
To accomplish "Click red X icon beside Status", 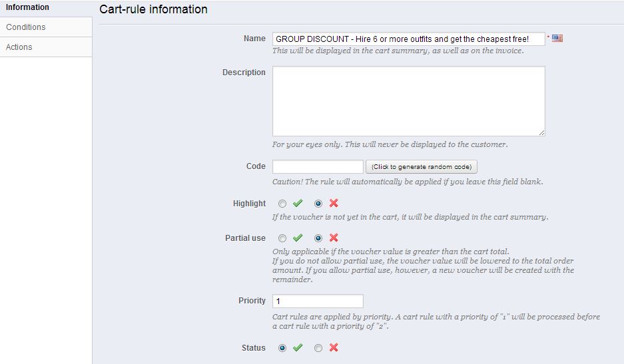I will click(334, 348).
